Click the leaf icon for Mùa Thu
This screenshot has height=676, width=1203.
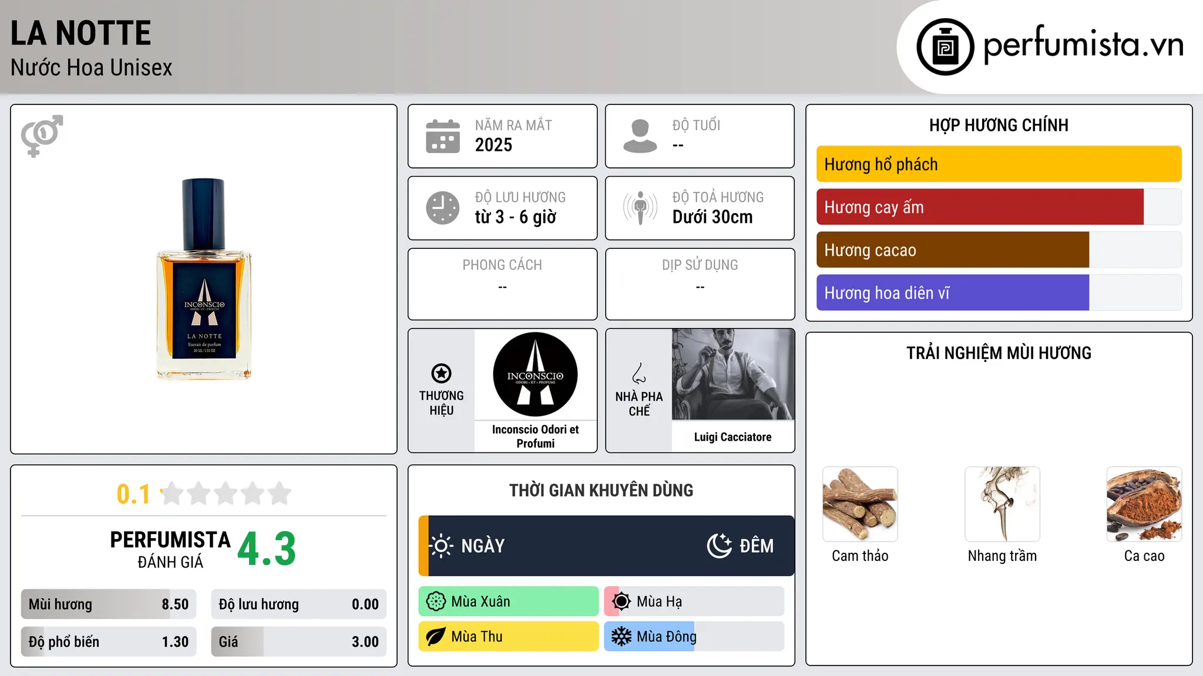click(x=436, y=637)
